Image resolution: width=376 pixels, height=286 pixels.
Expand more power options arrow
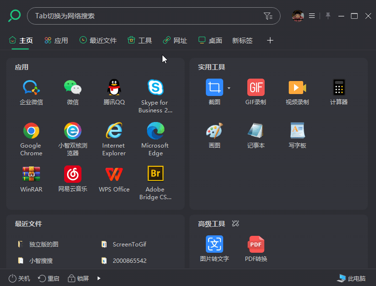pos(99,278)
